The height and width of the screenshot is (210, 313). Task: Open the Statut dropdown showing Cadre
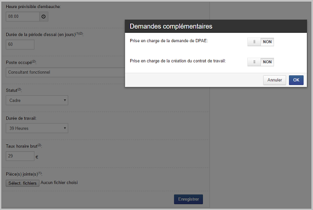(x=37, y=100)
